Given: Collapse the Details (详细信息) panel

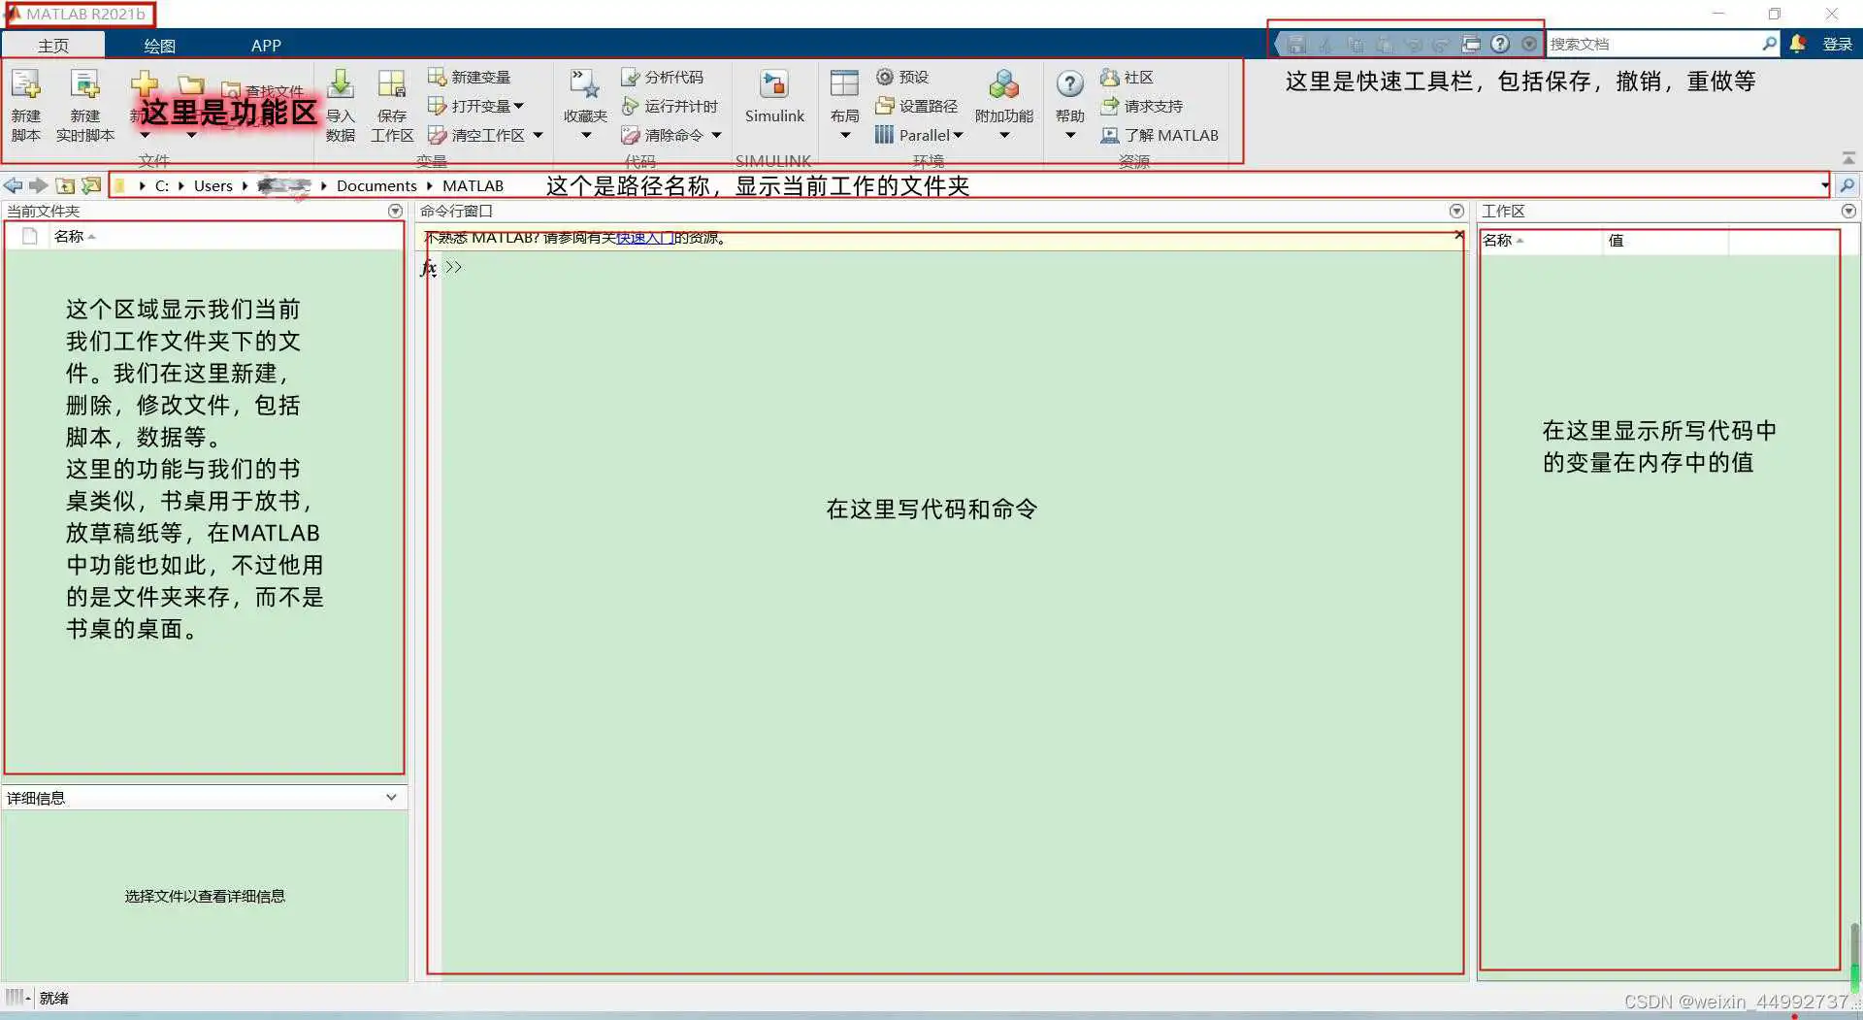Looking at the screenshot, I should click(391, 797).
